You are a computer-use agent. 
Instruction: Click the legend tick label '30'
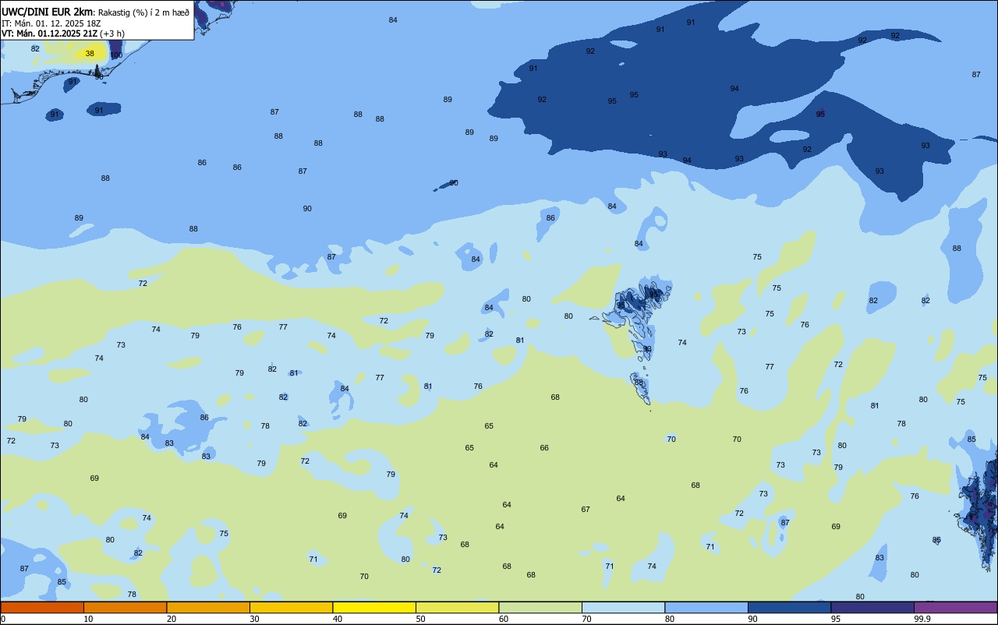point(254,619)
